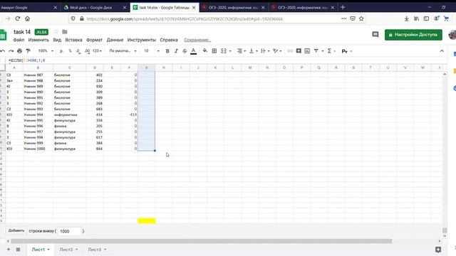Insert a comment from toolbar

point(299,51)
